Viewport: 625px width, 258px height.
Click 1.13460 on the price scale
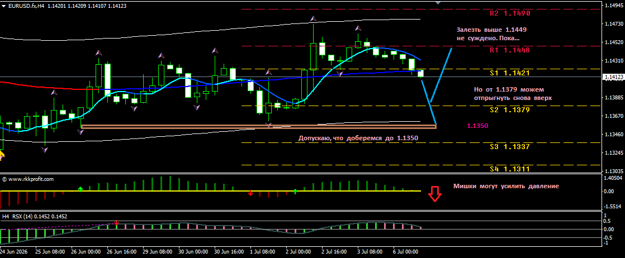tap(614, 135)
